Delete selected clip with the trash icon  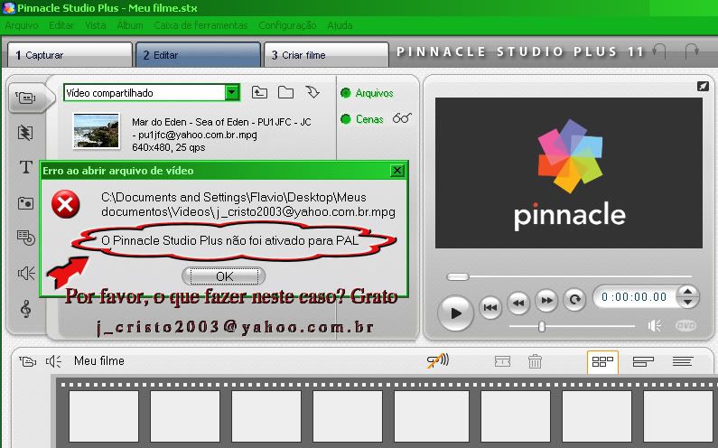pyautogui.click(x=535, y=361)
